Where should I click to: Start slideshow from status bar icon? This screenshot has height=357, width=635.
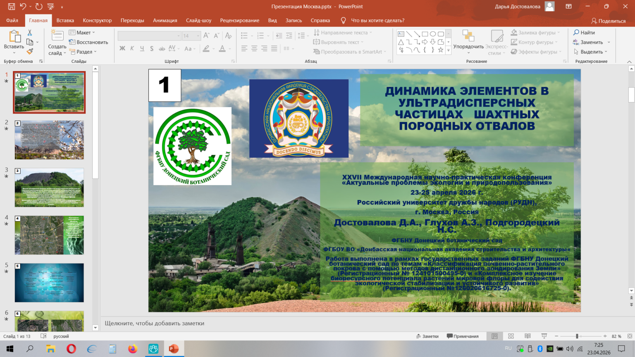click(544, 336)
